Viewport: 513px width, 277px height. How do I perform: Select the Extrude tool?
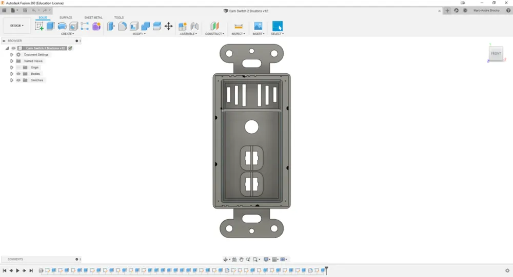tap(50, 26)
